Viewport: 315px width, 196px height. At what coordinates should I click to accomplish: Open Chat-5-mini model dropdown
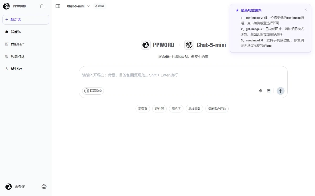78,6
